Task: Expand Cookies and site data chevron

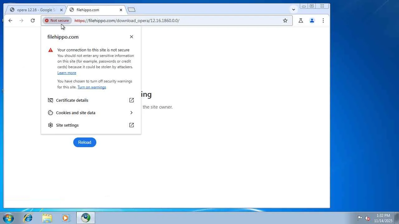Action: 132,113
